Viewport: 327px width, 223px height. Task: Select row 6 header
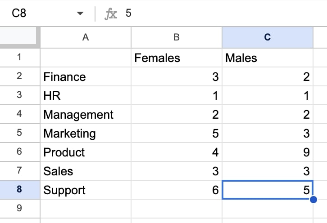(x=19, y=152)
